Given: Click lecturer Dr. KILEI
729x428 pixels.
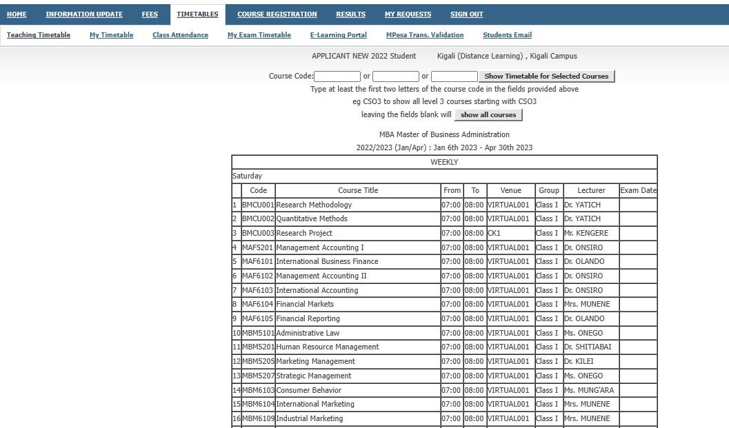Looking at the screenshot, I should pyautogui.click(x=579, y=362).
